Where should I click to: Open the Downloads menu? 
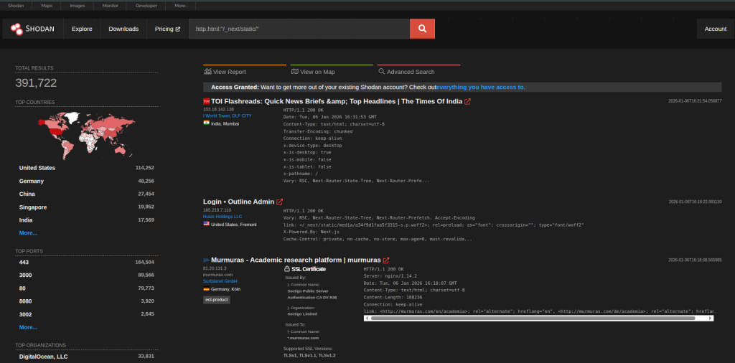click(x=123, y=29)
